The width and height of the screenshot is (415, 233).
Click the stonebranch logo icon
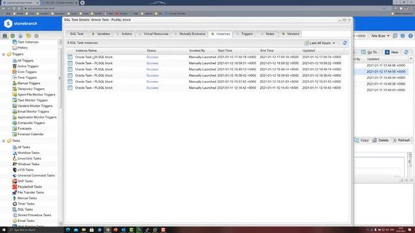tap(8, 23)
